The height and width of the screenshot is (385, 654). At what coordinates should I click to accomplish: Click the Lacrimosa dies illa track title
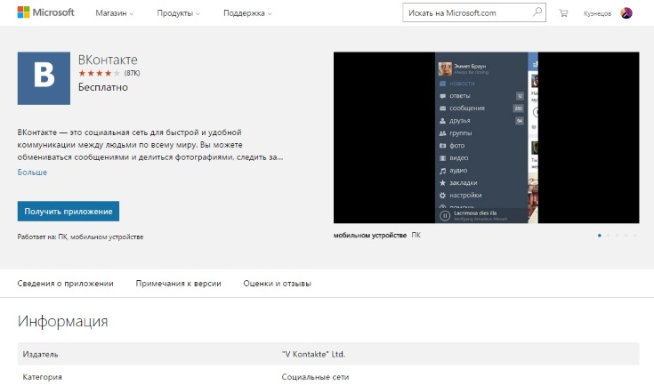pyautogui.click(x=475, y=213)
